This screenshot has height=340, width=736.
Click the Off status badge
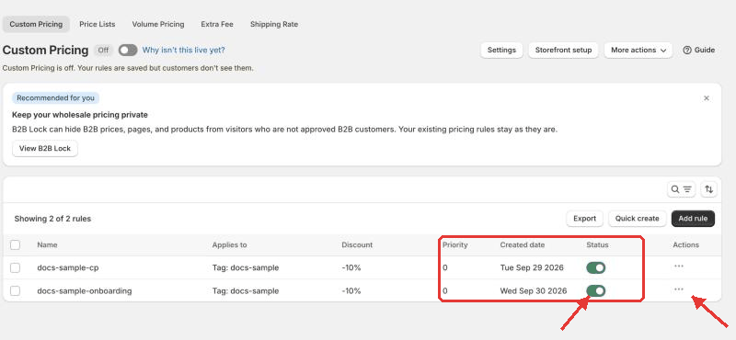pyautogui.click(x=103, y=51)
